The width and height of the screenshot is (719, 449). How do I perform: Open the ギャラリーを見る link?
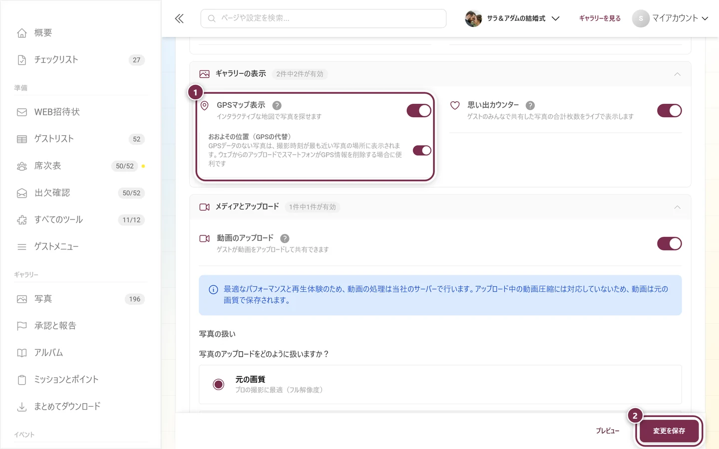coord(600,18)
